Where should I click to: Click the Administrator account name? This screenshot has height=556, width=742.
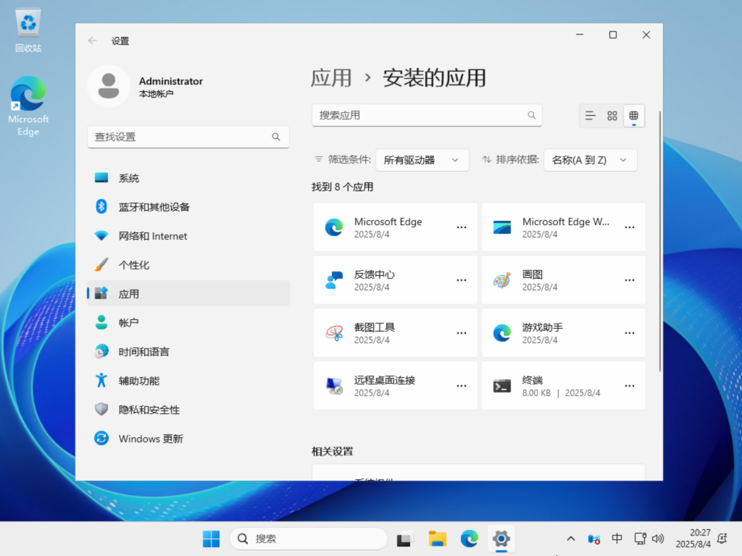171,81
